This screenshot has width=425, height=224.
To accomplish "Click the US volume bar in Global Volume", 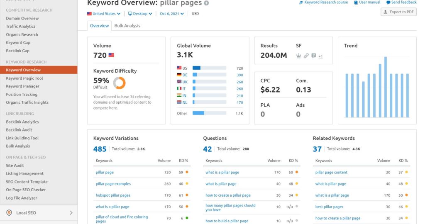I will tap(209, 68).
